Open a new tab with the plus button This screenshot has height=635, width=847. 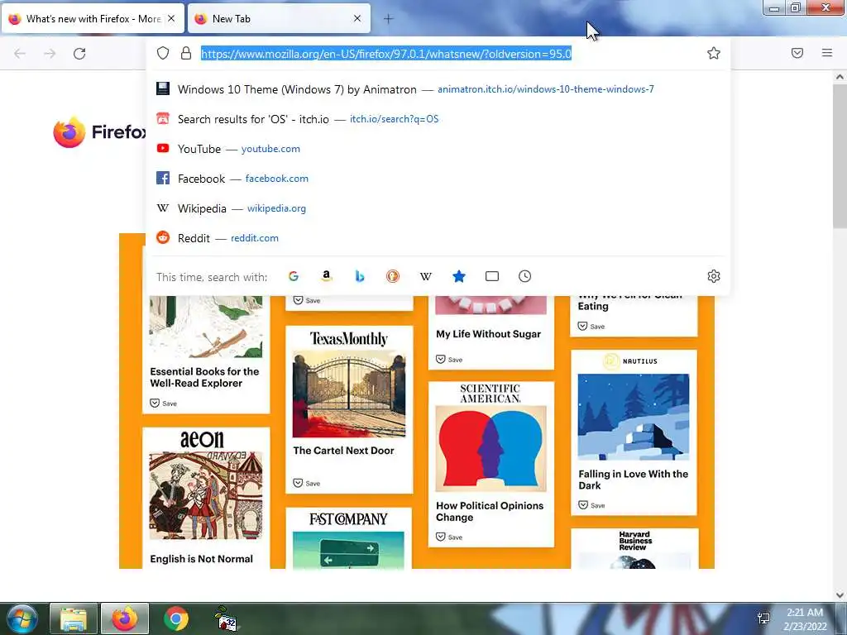[389, 19]
